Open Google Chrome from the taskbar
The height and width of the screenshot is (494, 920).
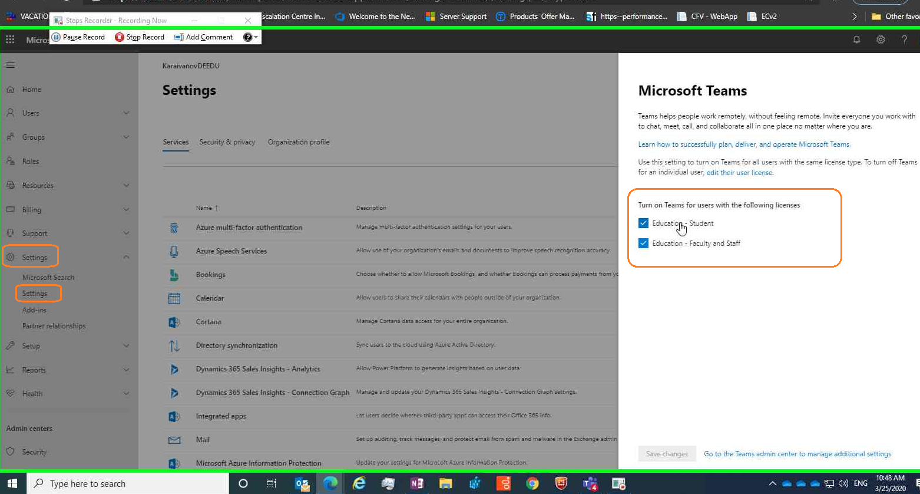click(532, 483)
